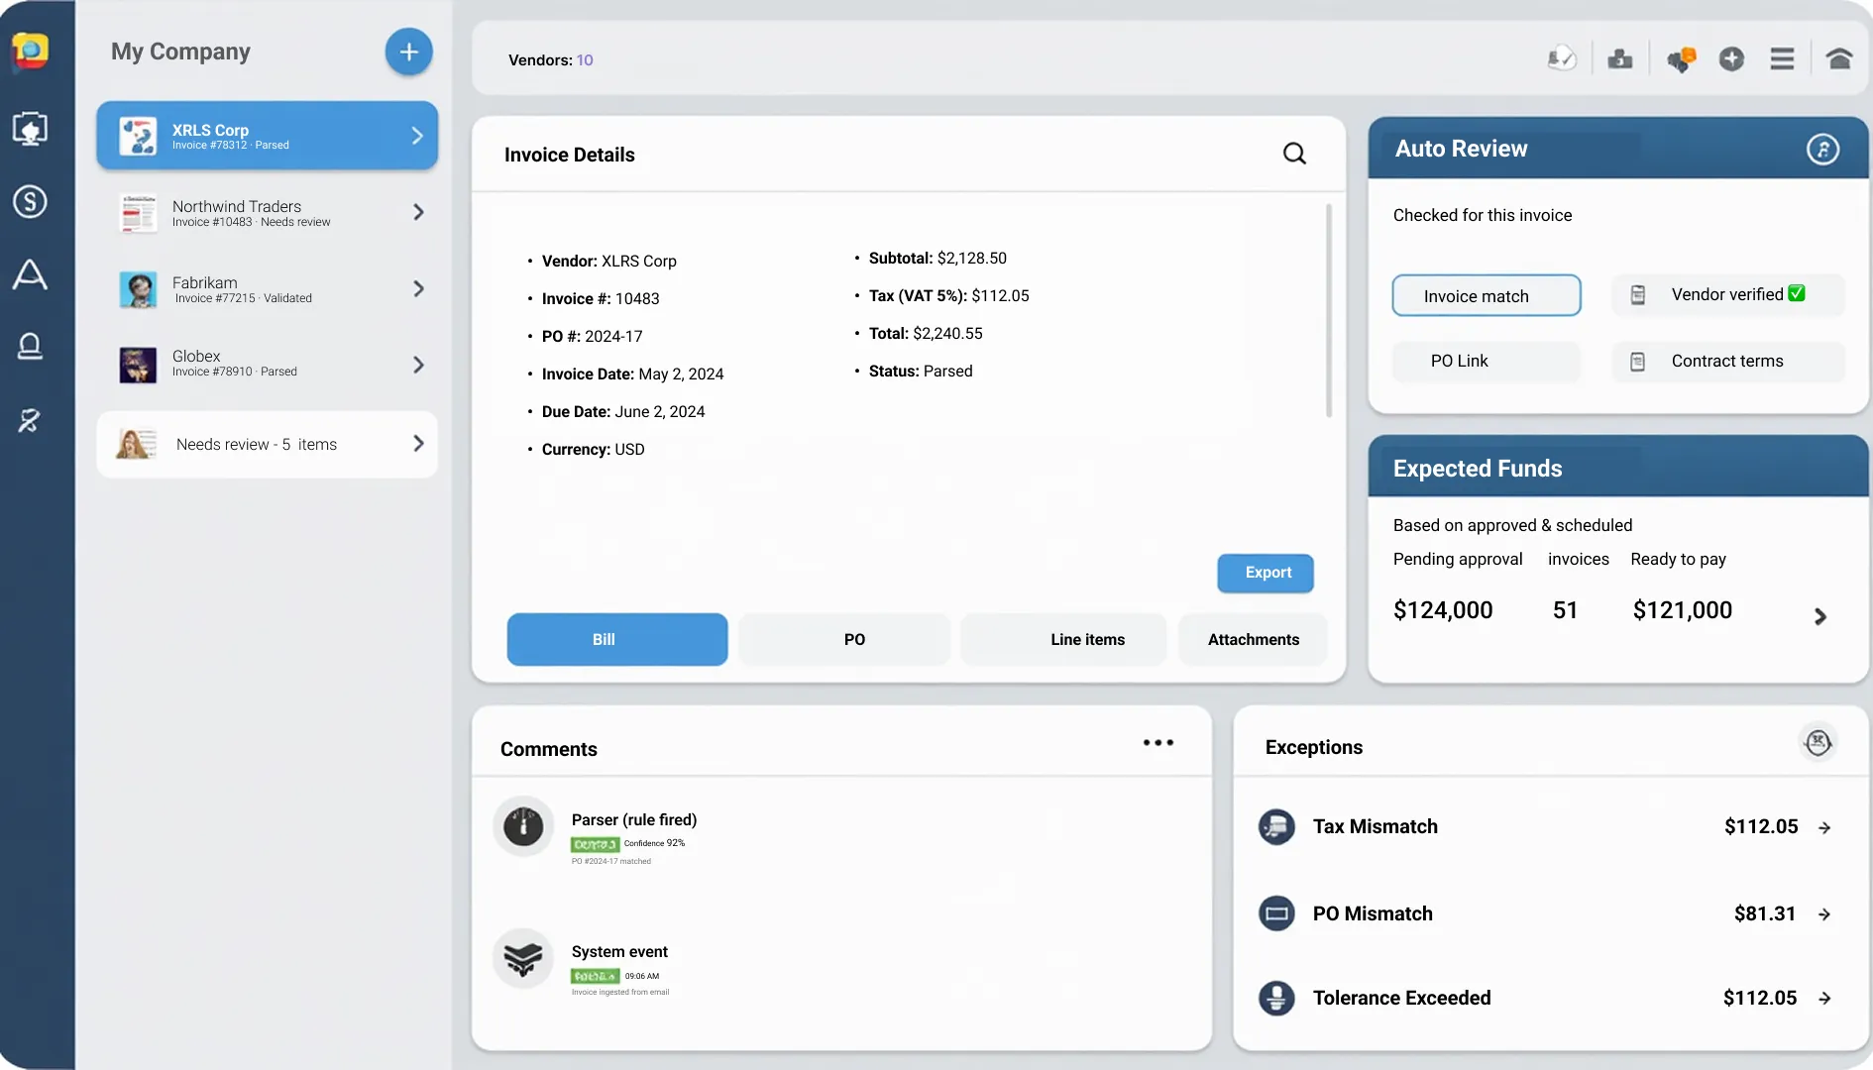Click the chat bubbles icon in top toolbar
Screen dimensions: 1873x1070
tap(1681, 59)
